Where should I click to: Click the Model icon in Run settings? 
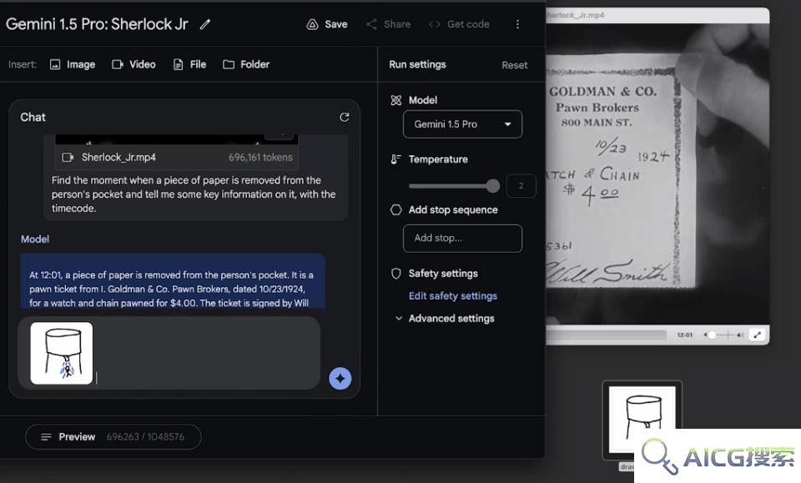(x=395, y=100)
